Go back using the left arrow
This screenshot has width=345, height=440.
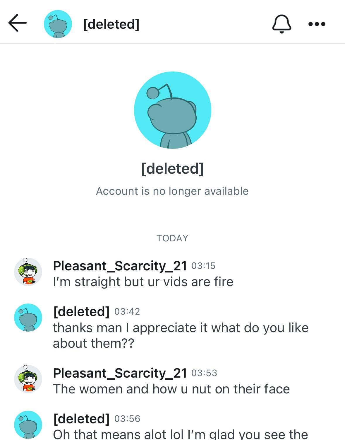click(x=18, y=23)
